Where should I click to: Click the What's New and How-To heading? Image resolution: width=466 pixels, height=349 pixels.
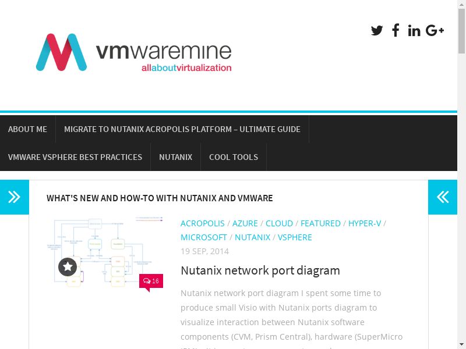(x=160, y=198)
